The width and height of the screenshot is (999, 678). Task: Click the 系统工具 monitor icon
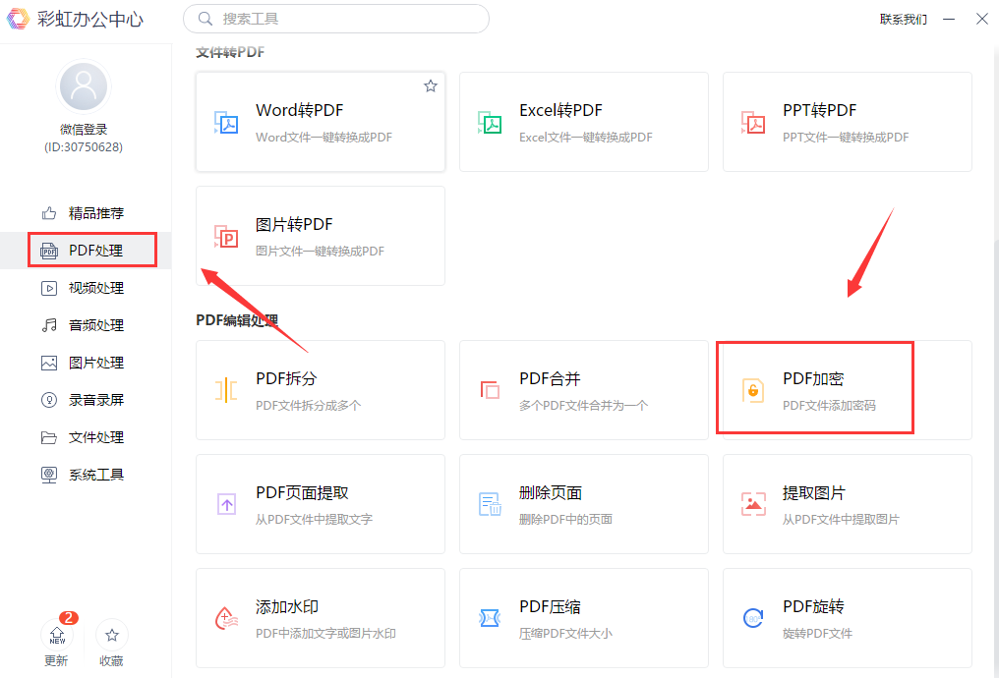point(49,475)
